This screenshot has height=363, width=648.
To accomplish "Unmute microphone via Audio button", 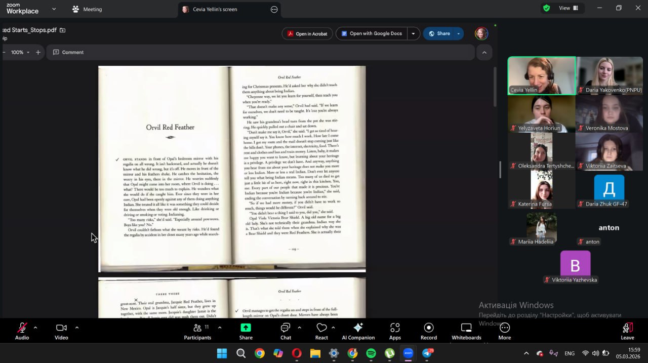I will pos(22,331).
